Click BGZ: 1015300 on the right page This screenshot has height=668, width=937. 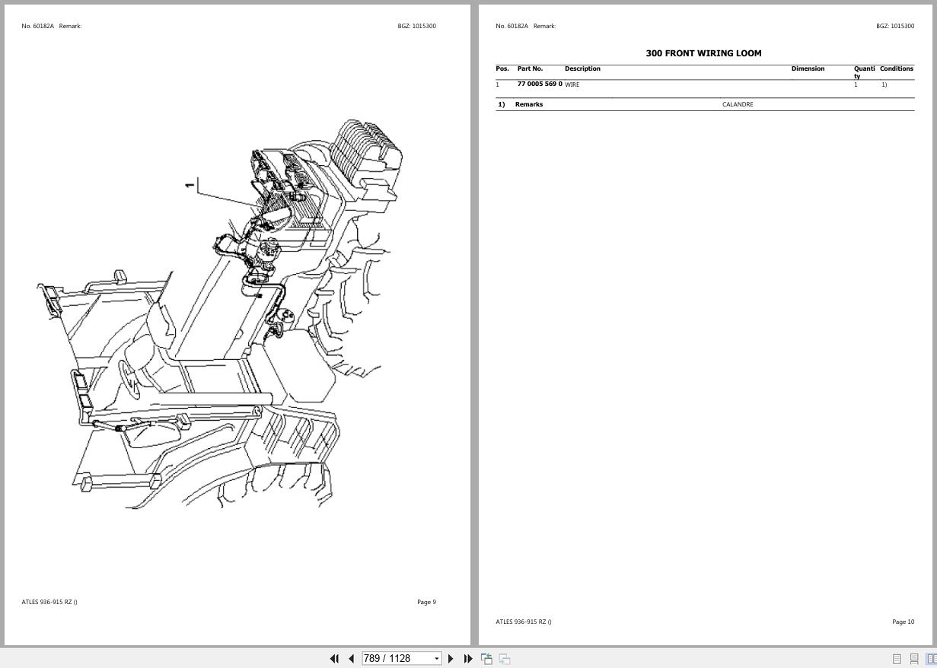point(895,26)
